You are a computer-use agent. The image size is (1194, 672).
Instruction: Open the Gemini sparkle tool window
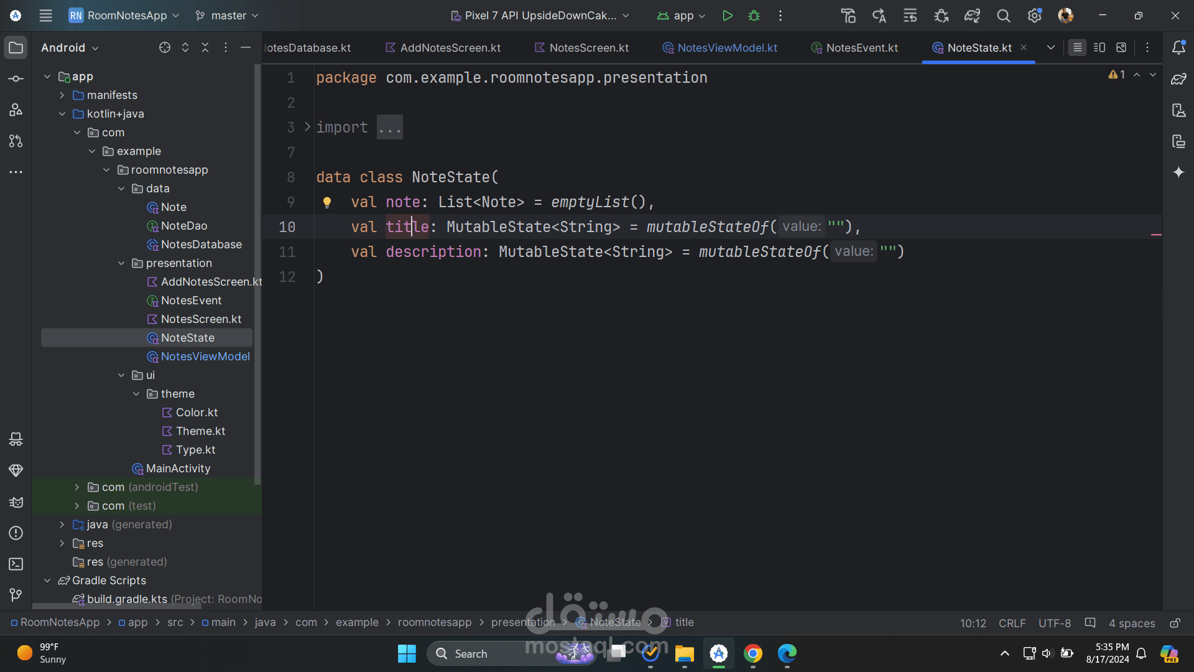point(1178,172)
